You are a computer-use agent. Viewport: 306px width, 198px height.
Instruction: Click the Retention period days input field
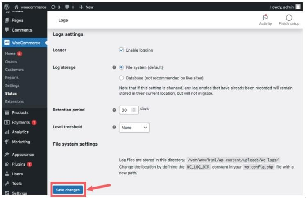pos(125,110)
